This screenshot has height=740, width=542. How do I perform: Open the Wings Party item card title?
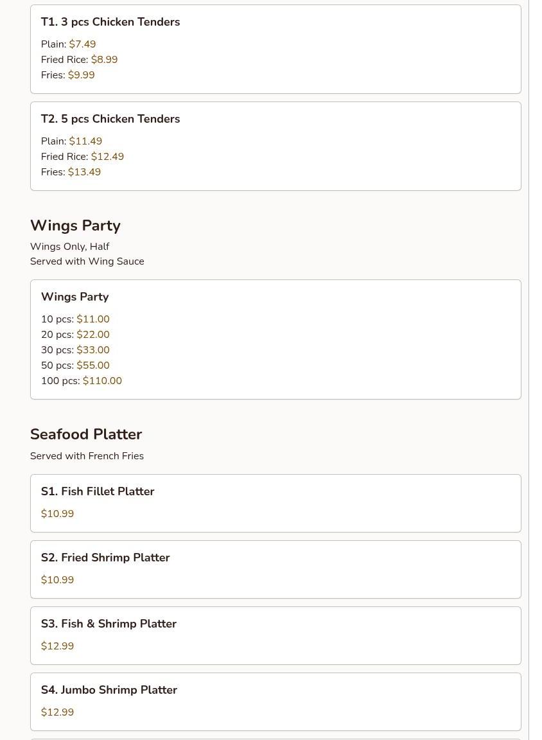click(x=75, y=297)
